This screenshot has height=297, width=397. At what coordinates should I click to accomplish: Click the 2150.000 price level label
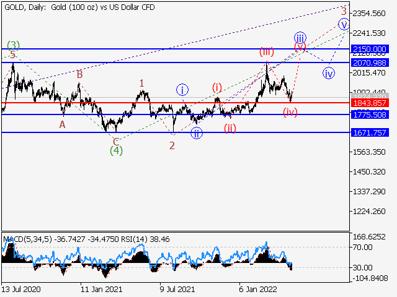coord(370,49)
